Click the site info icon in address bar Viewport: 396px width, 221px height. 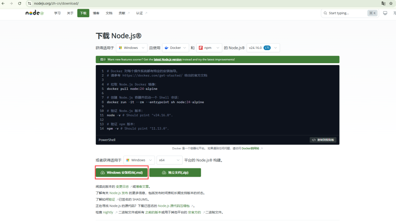click(30, 4)
